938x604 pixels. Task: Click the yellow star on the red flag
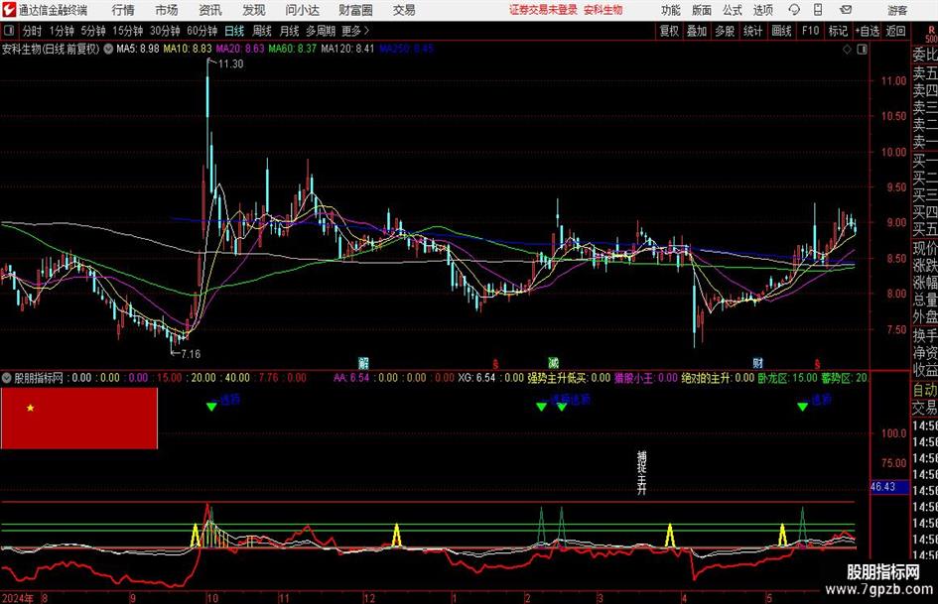click(30, 408)
